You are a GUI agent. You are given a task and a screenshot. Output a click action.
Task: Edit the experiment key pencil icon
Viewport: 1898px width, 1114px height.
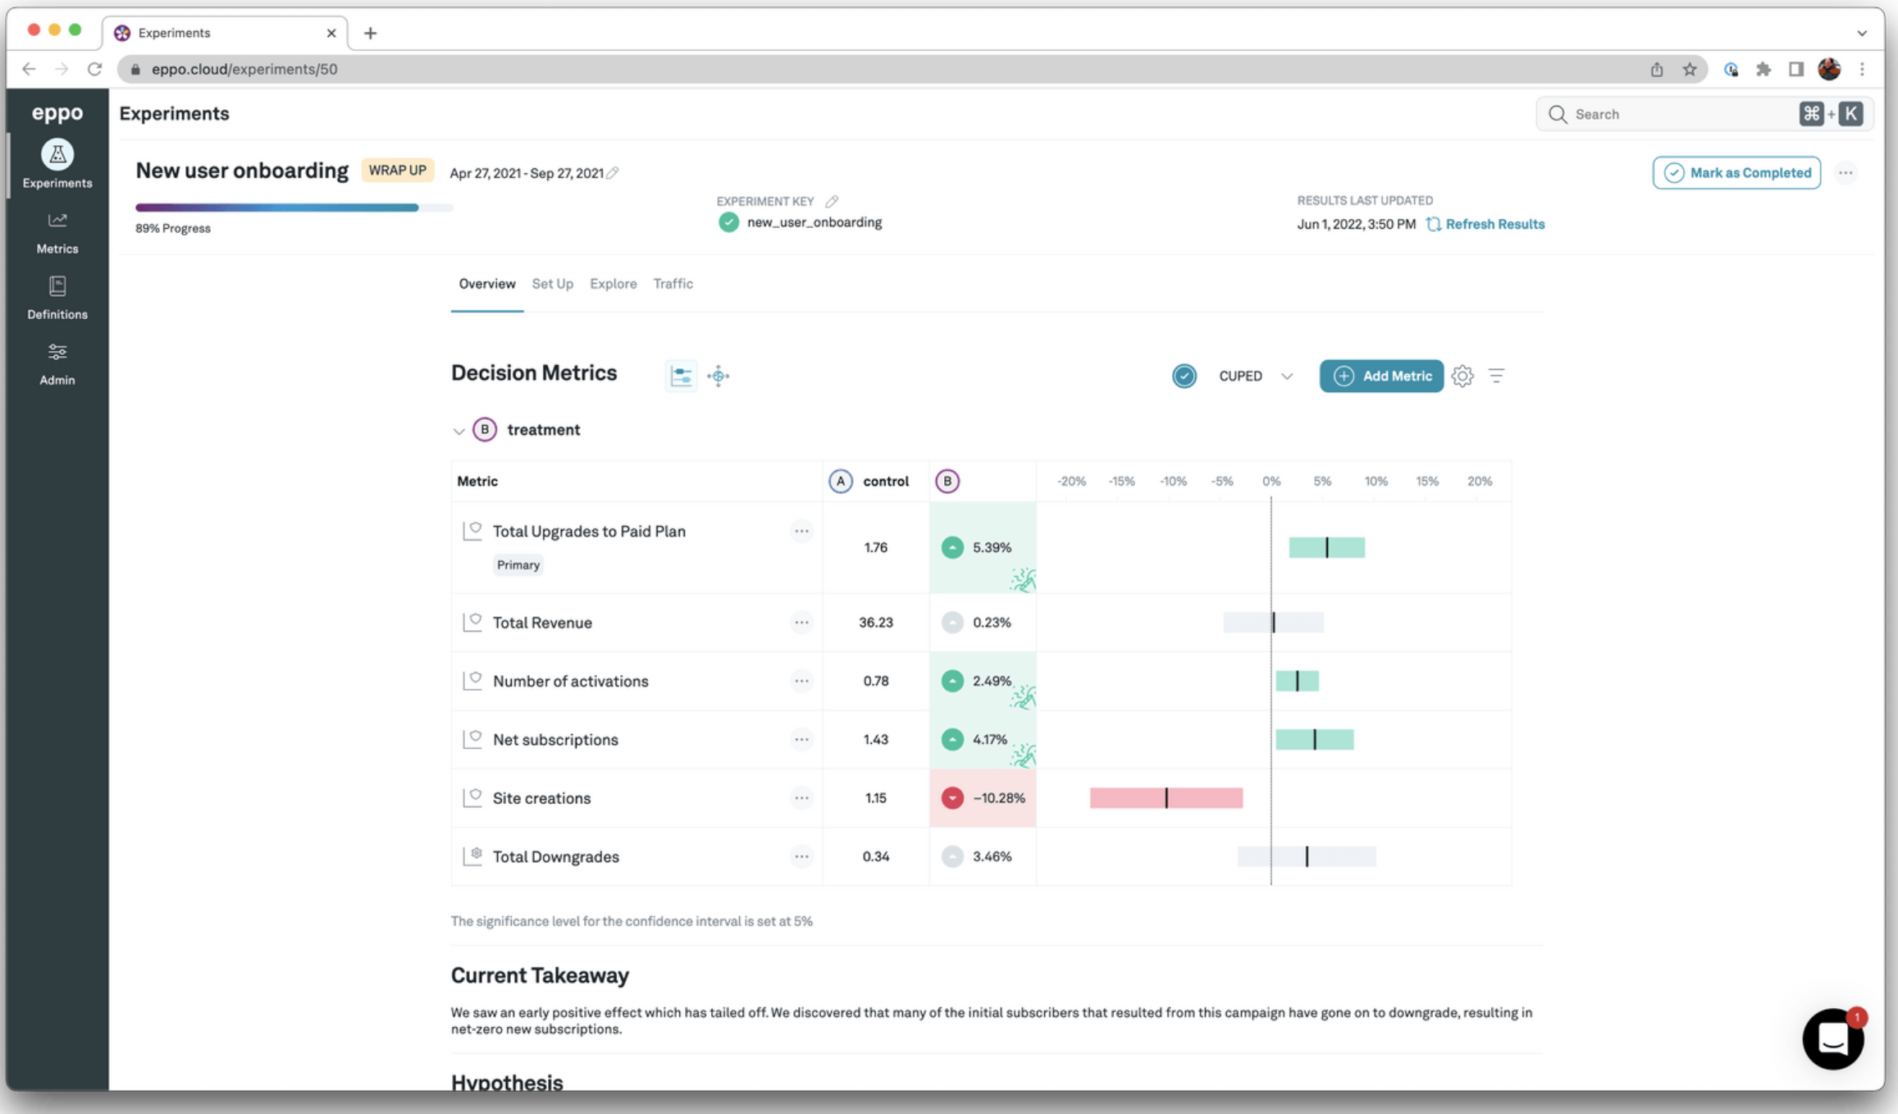[x=832, y=201]
